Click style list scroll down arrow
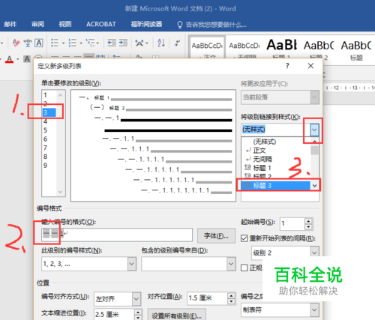The image size is (375, 320). click(314, 185)
